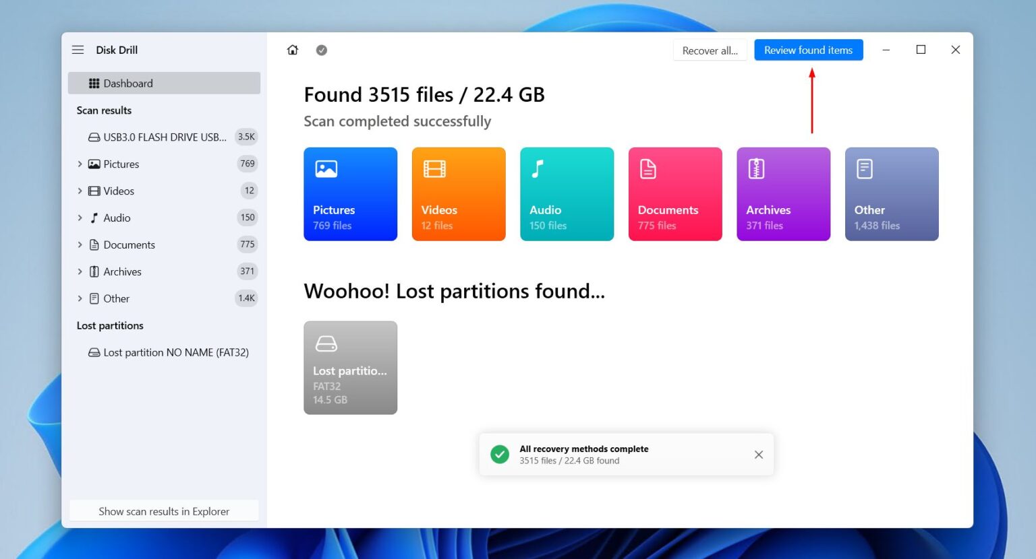The image size is (1036, 559).
Task: Open the hamburger menu next to Disk Drill
Action: [x=78, y=49]
